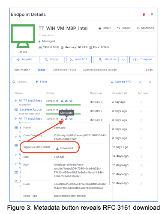This screenshot has width=168, height=214.
Task: Click the CPU: 6.53% usage indicator
Action: pos(49,47)
